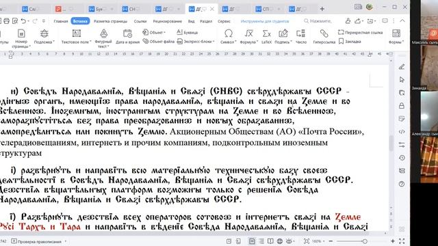The width and height of the screenshot is (438, 246).
Task: Switch to web layout globe view
Action: [x=280, y=241]
